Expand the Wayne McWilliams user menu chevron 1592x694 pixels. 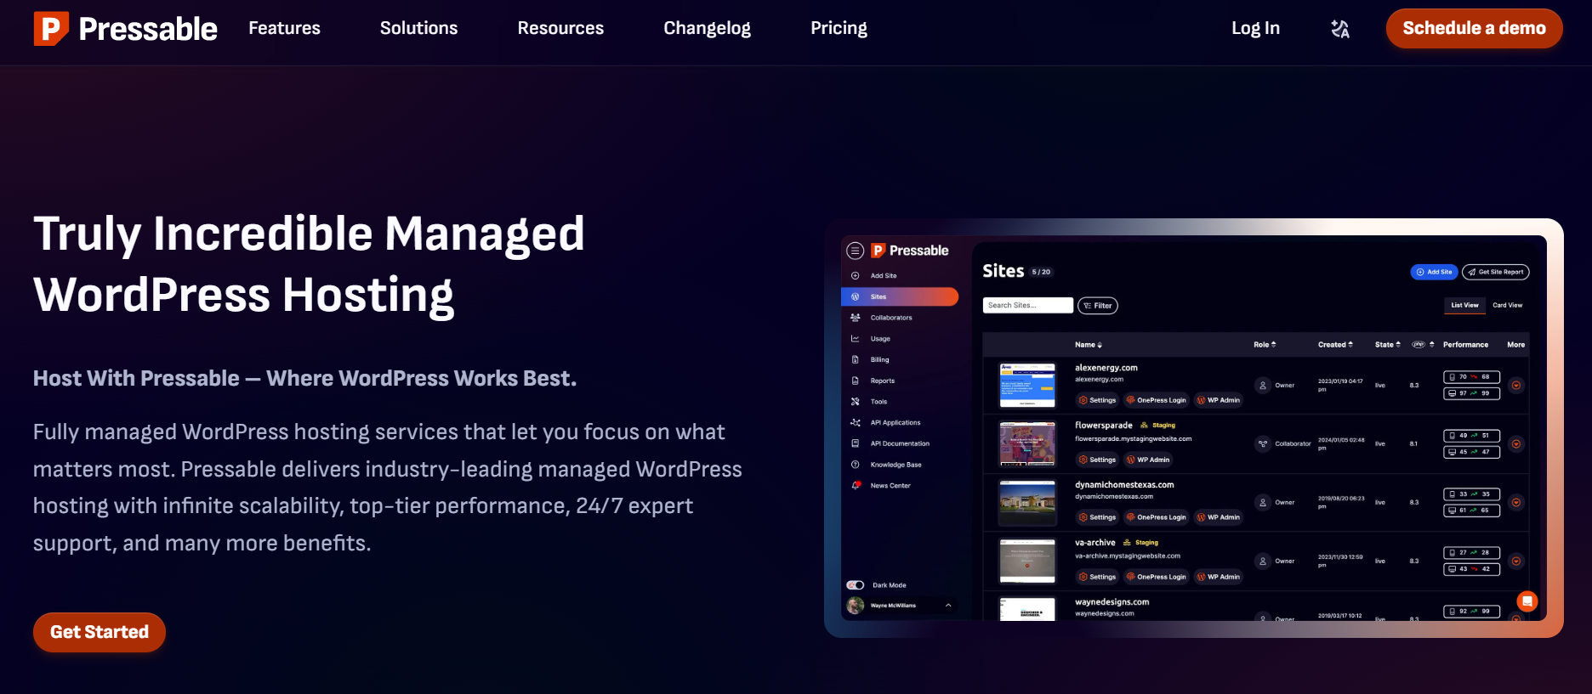(948, 606)
